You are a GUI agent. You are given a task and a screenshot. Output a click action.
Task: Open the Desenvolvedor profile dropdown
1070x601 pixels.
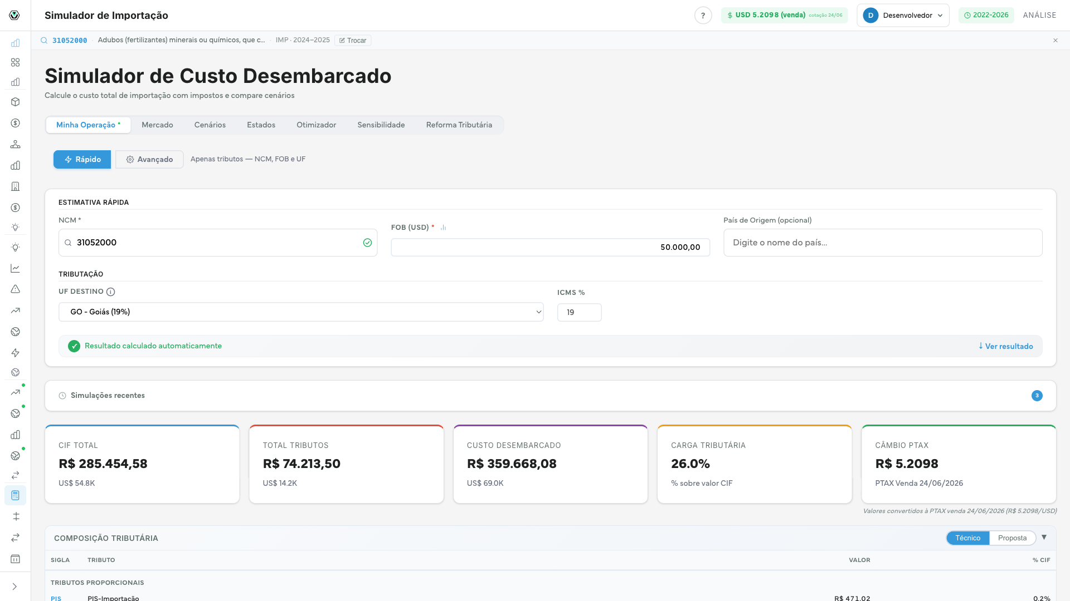903,16
